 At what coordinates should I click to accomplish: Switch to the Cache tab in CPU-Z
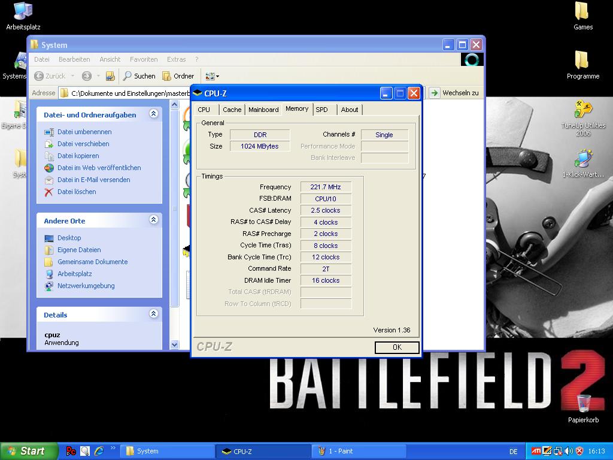tap(232, 110)
